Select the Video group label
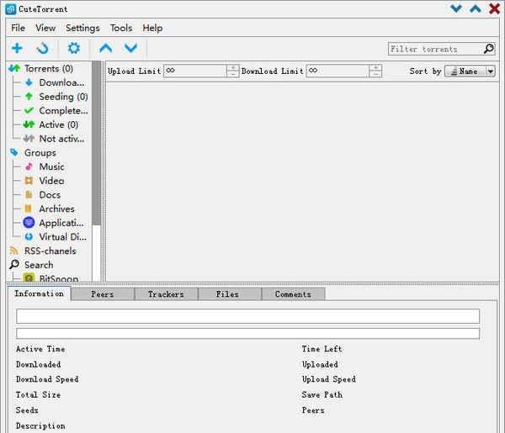 [51, 181]
